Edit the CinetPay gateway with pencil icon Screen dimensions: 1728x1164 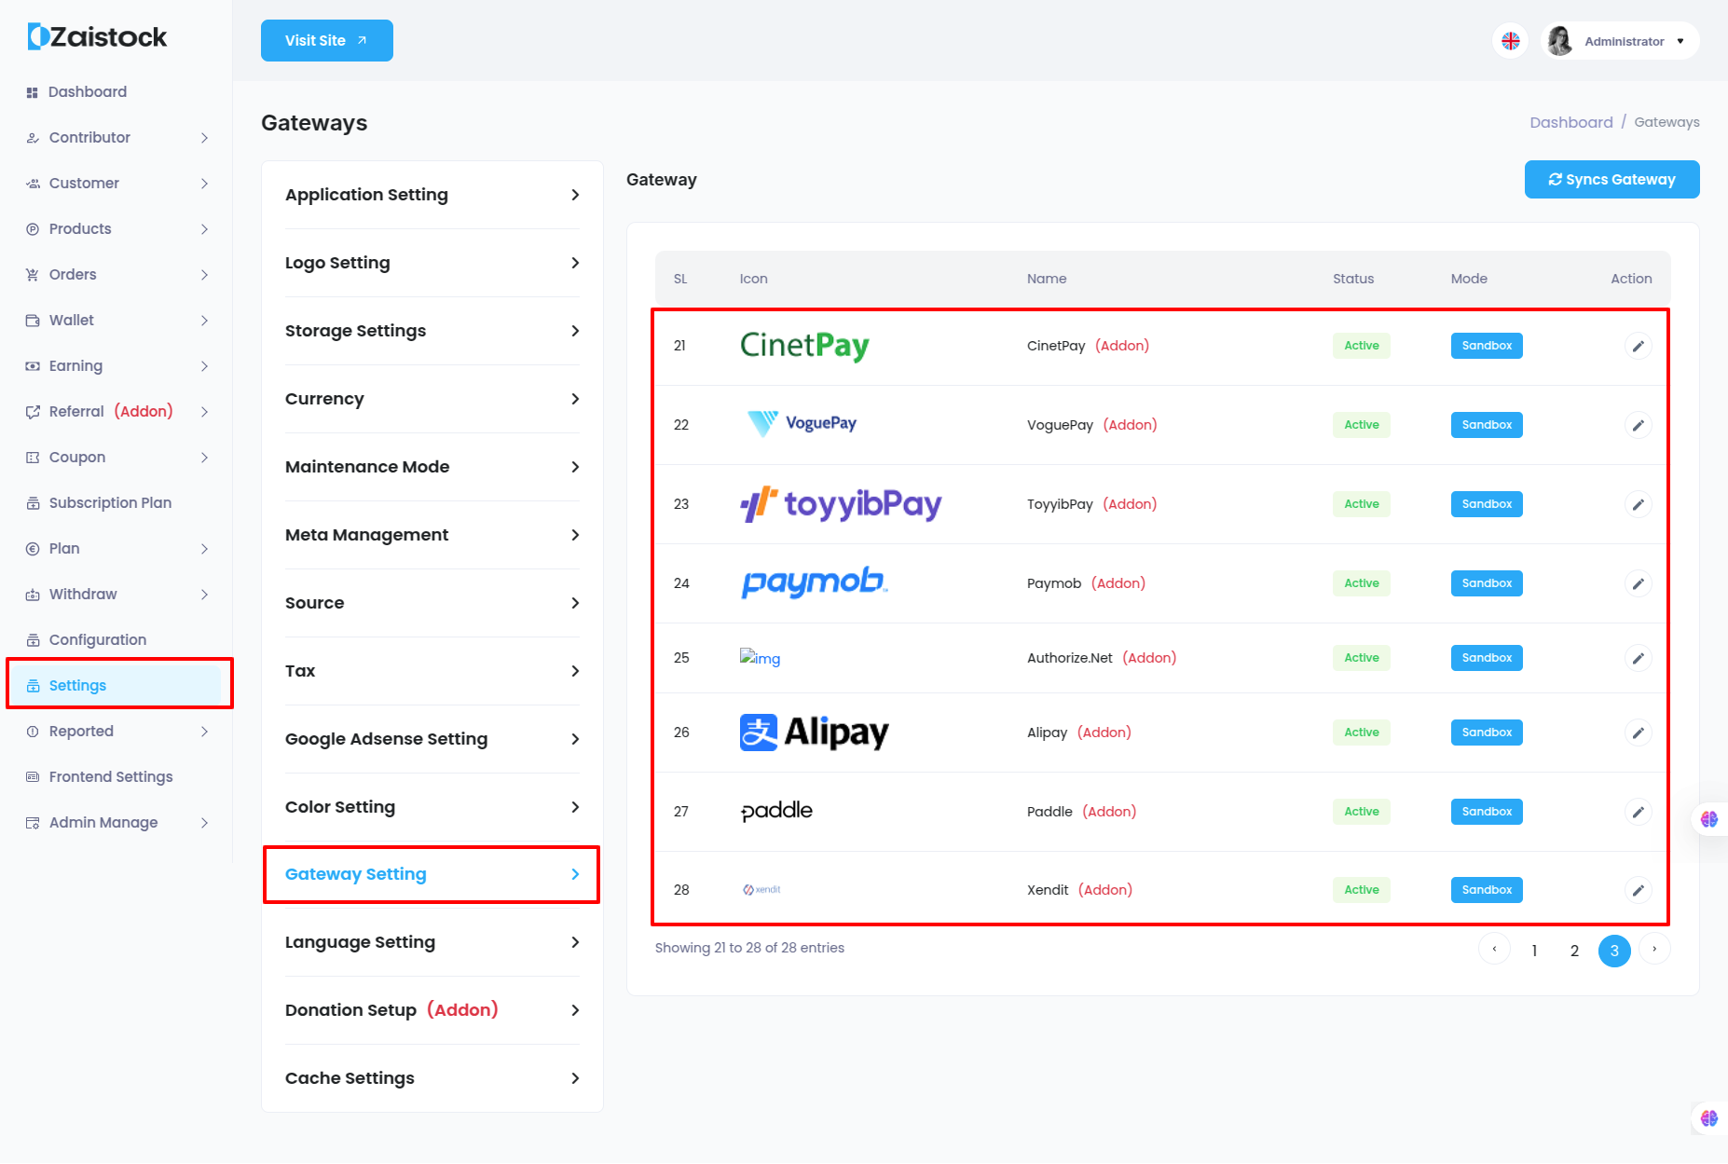tap(1638, 346)
